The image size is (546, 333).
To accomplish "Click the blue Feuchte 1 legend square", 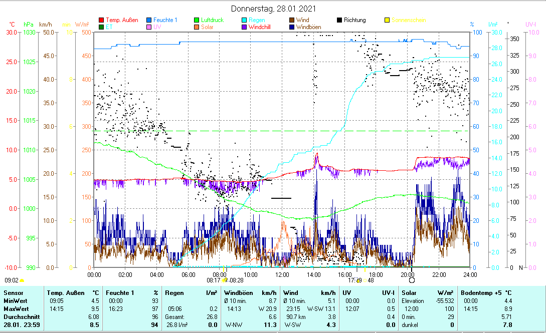I will [149, 20].
